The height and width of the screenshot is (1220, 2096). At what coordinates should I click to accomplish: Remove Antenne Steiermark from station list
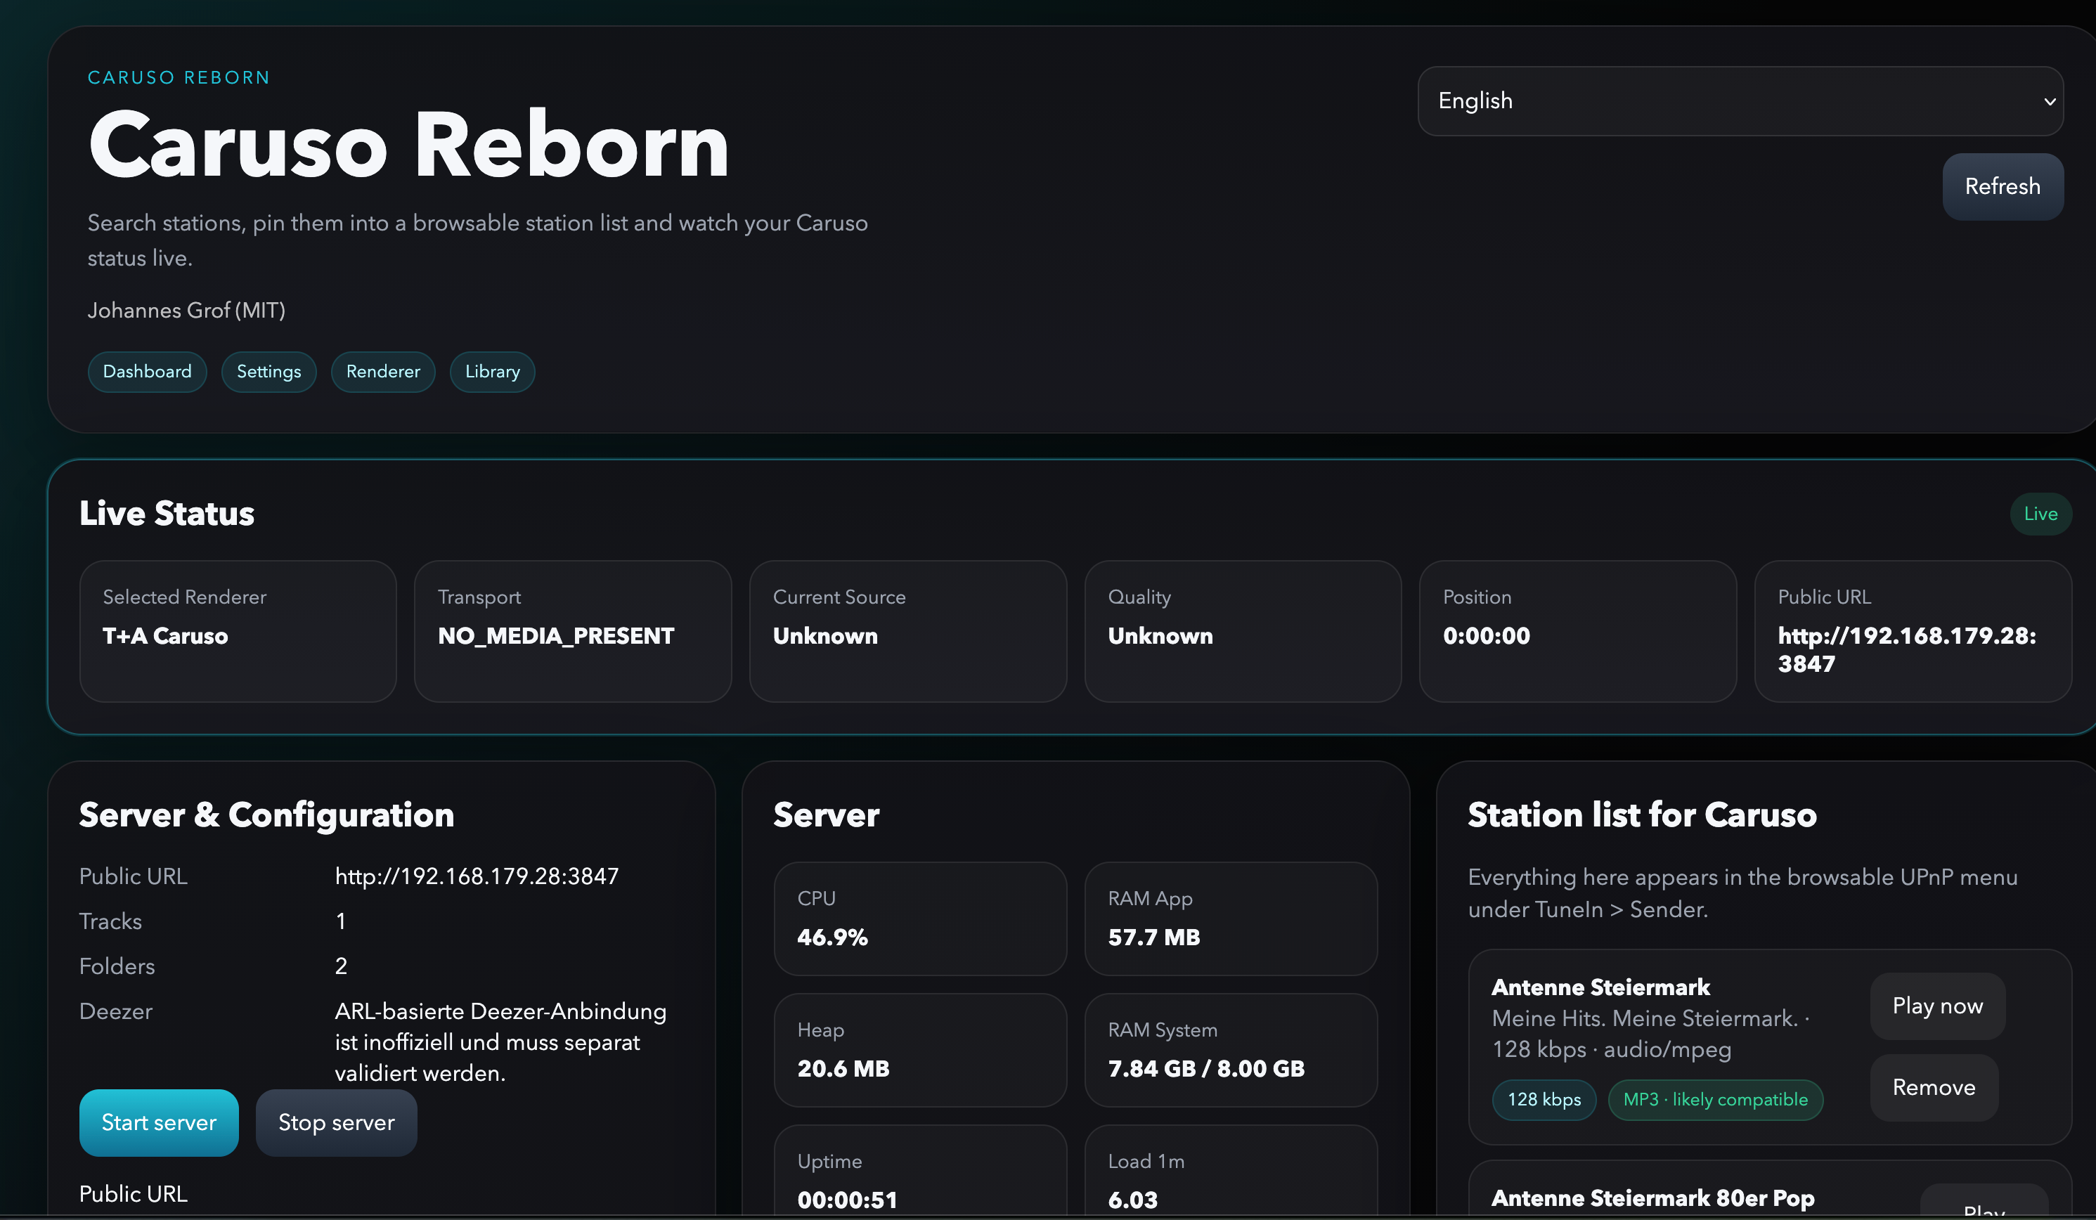point(1934,1088)
